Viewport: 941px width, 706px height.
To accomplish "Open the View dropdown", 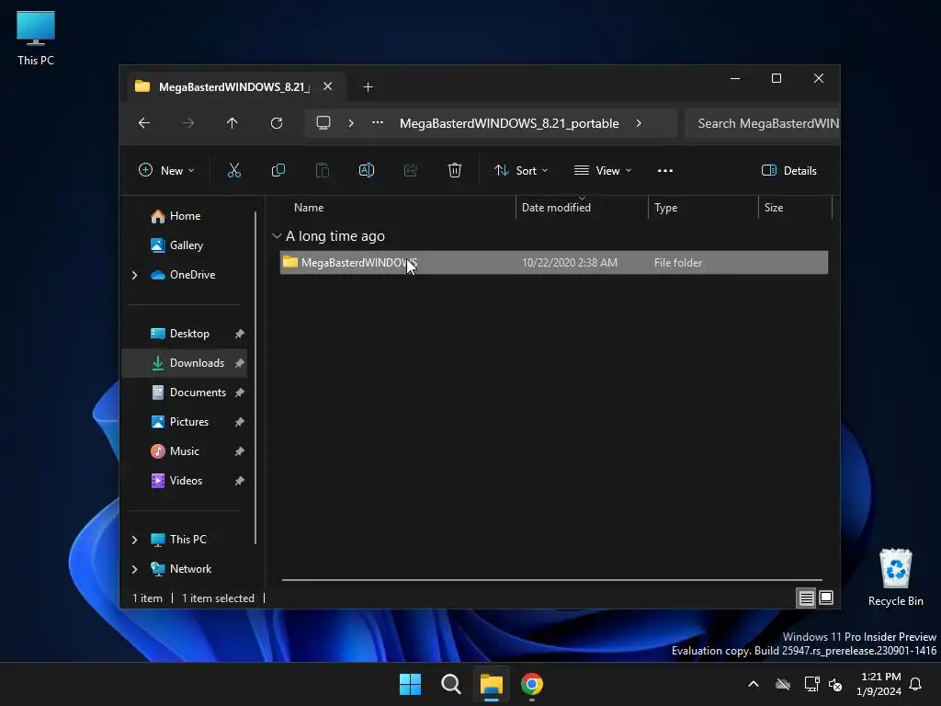I will click(603, 170).
